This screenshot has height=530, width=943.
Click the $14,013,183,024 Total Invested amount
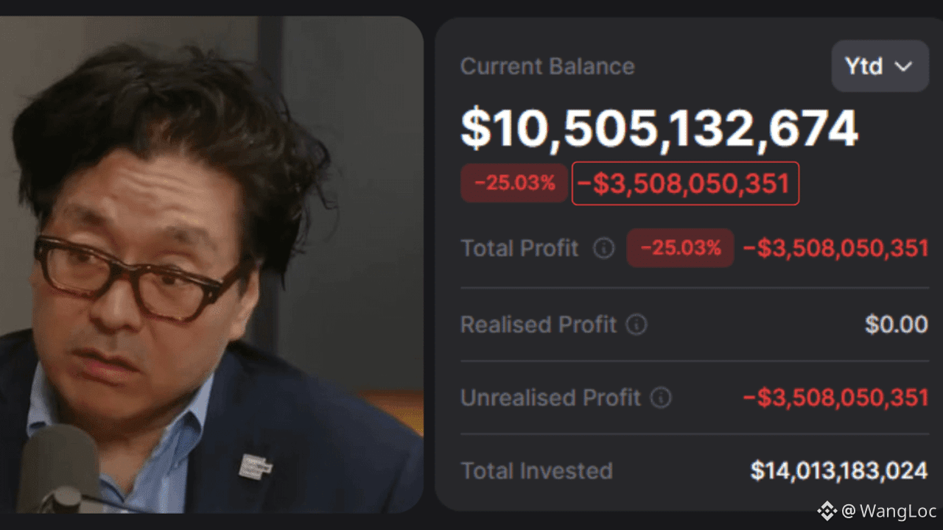pos(839,471)
